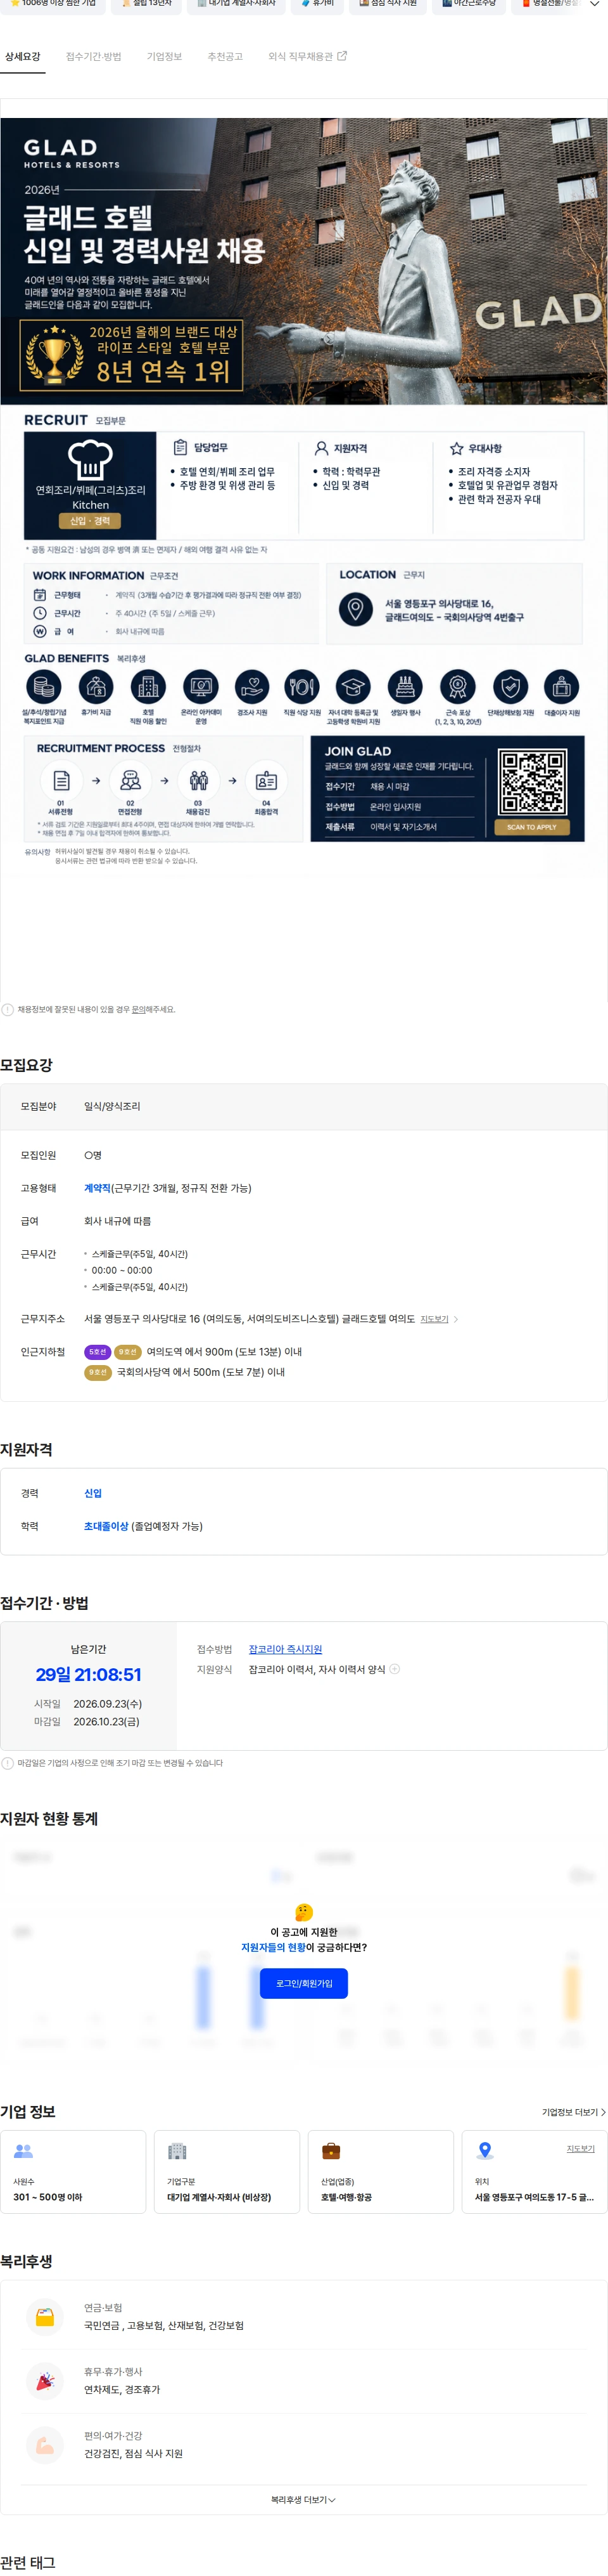Click 지도보기 next to 근무지주소

point(434,1319)
